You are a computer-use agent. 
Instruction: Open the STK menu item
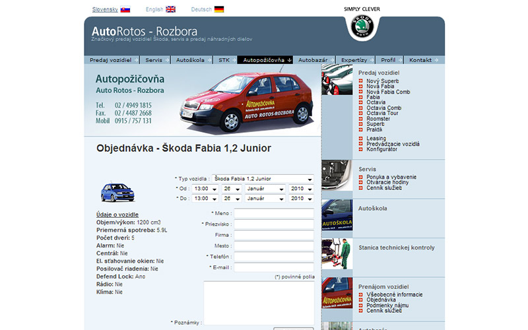click(x=225, y=60)
